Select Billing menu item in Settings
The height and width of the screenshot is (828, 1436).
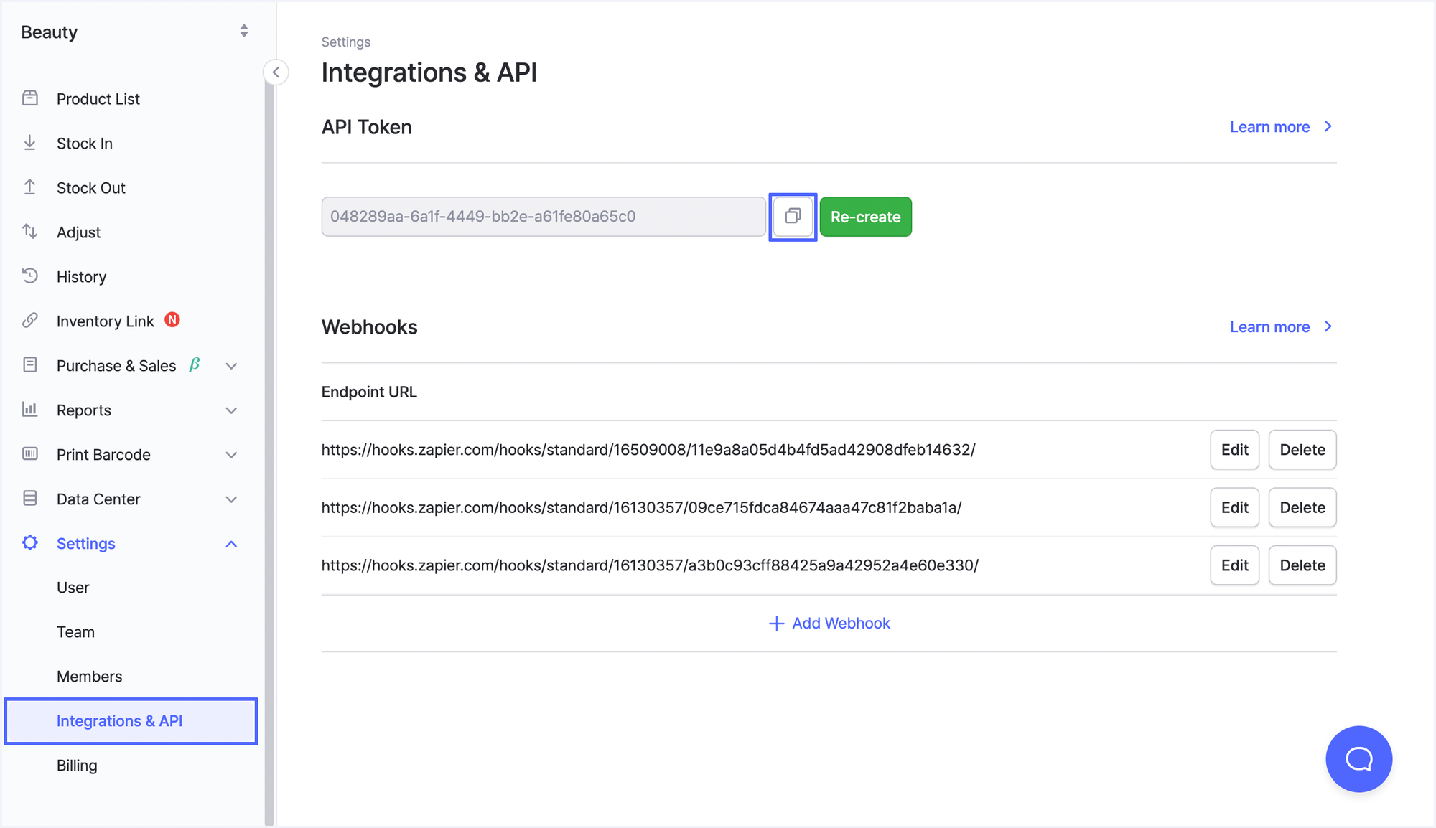(x=77, y=765)
